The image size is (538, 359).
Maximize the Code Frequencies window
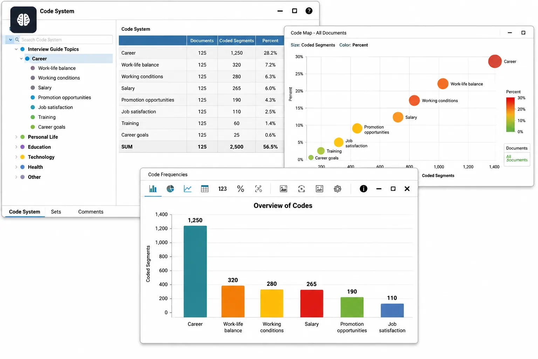click(393, 189)
